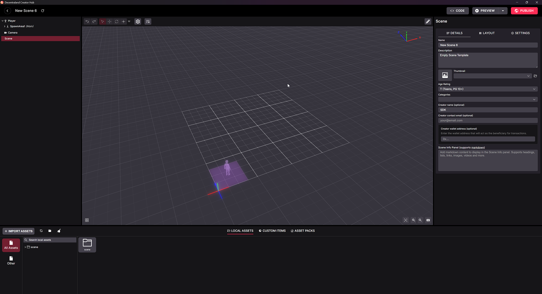
Task: Switch to the Details tab
Action: click(454, 33)
